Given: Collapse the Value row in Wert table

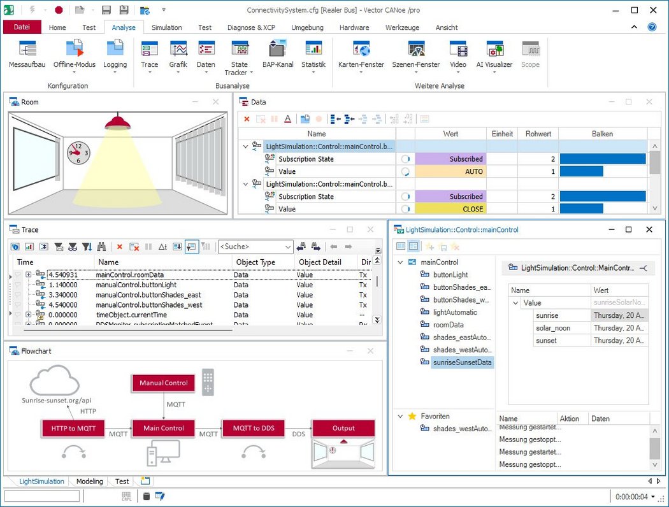Looking at the screenshot, I should click(515, 303).
